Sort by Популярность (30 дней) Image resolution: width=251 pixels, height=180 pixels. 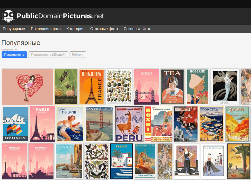click(x=48, y=55)
